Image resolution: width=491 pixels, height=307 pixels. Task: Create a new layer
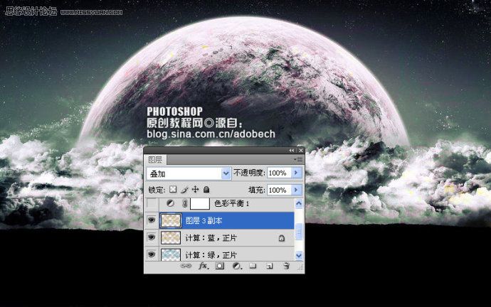tap(269, 266)
